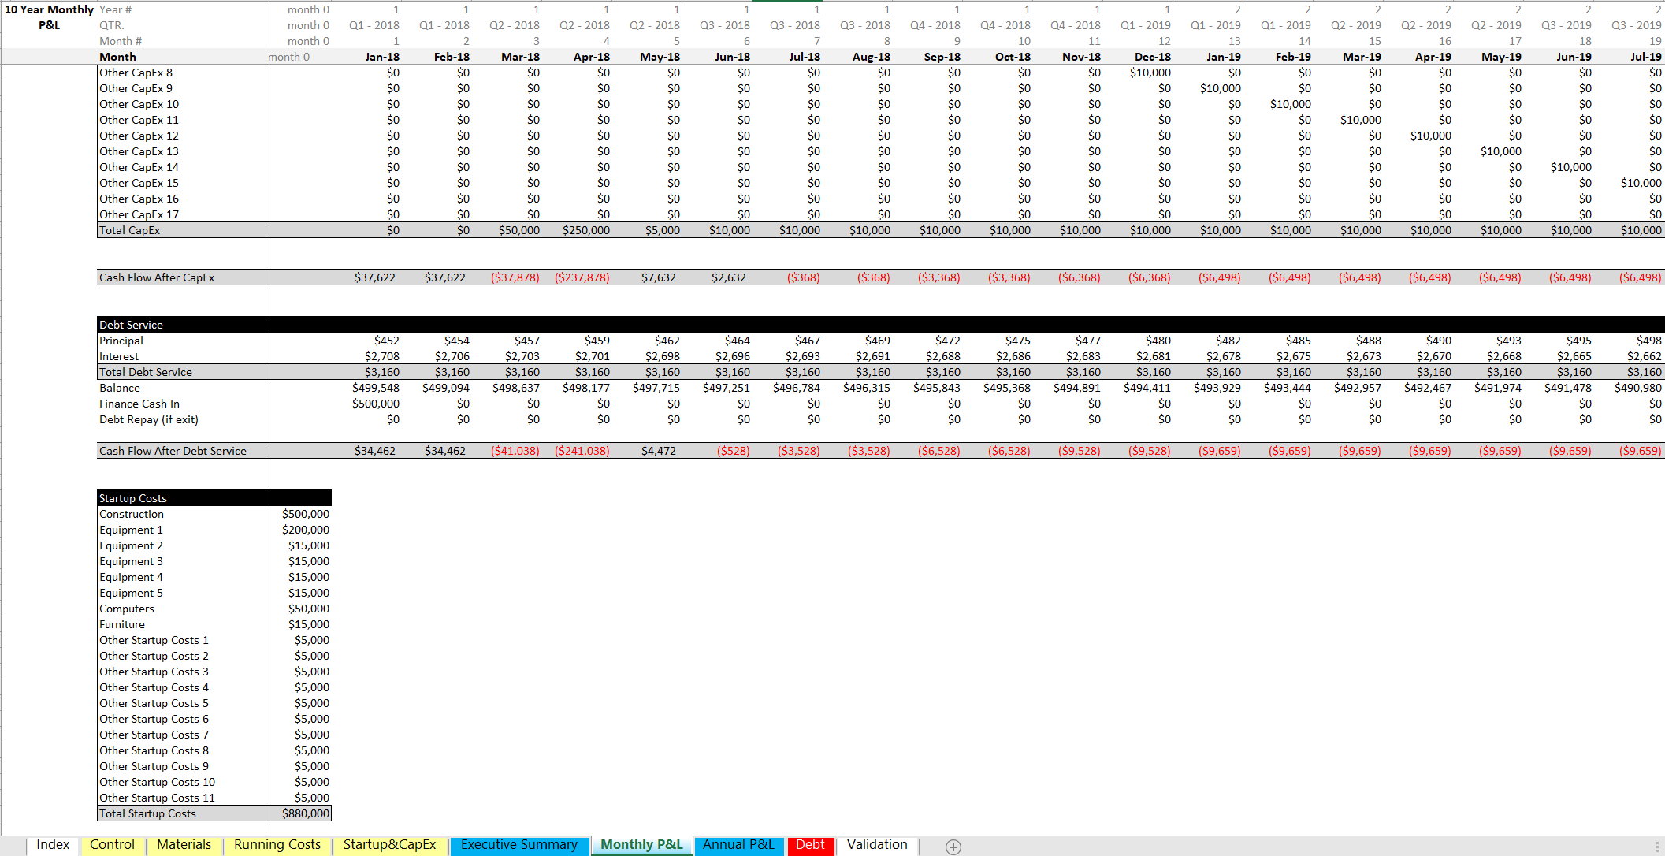Select the Materials sheet tab

click(184, 844)
